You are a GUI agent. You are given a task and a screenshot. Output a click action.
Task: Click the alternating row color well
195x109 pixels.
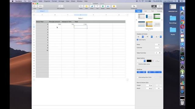click(x=158, y=78)
